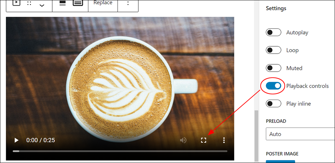Click the block drag handle dots

29,3
